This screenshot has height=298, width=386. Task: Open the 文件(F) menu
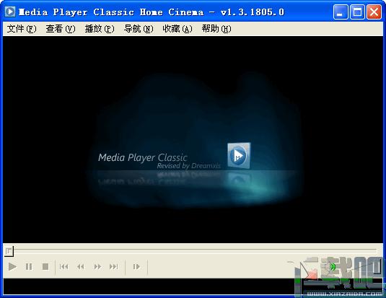[22, 29]
